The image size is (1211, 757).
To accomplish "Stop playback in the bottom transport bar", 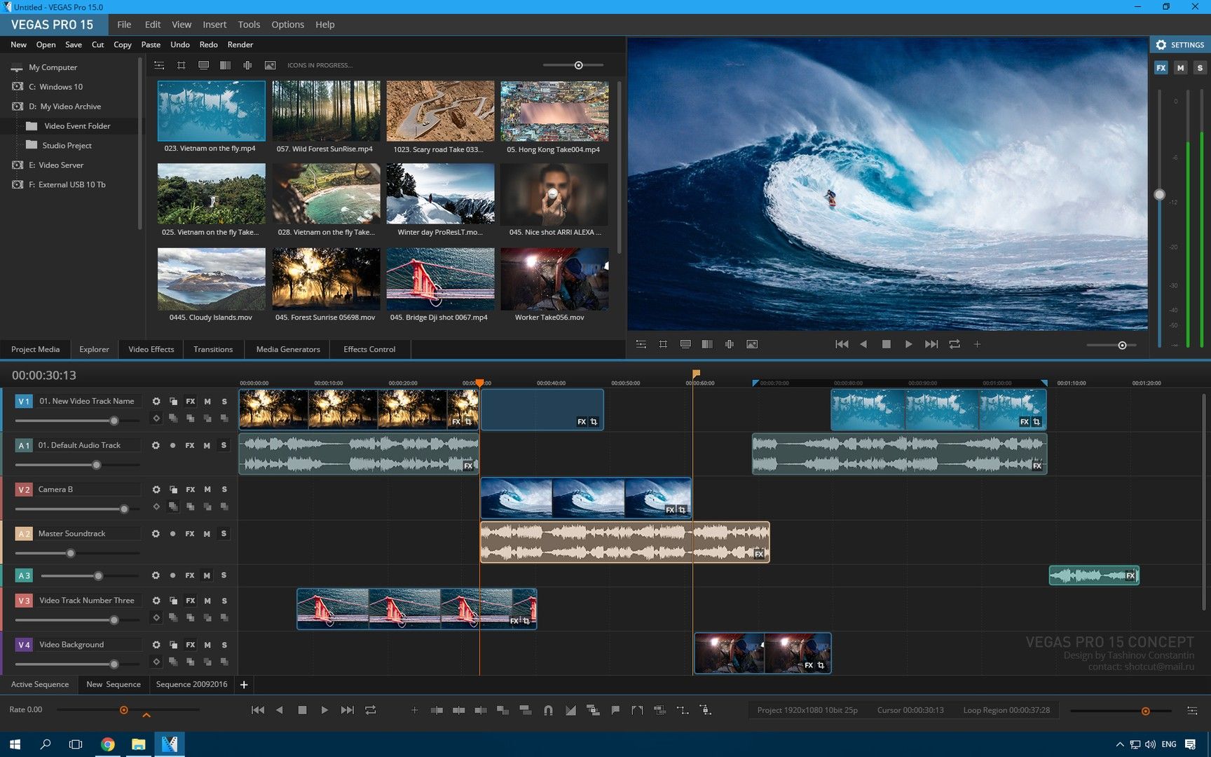I will point(302,710).
